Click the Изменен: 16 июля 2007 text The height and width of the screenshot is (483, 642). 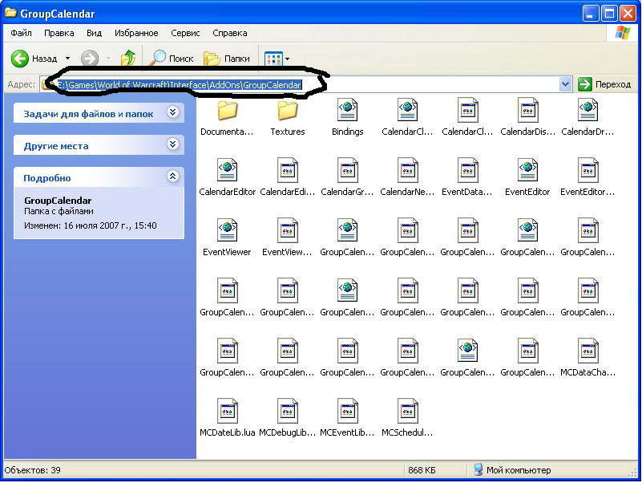[x=90, y=225]
